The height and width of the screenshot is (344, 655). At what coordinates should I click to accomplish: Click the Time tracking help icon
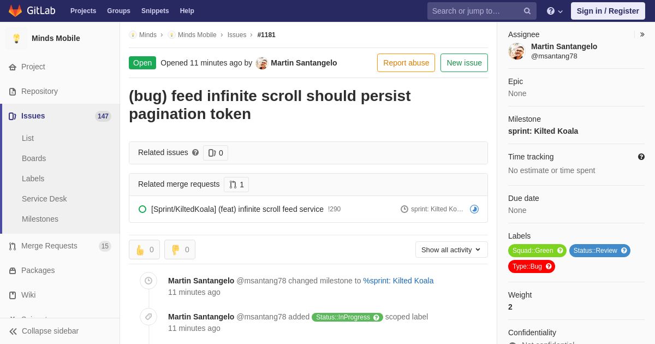pyautogui.click(x=641, y=157)
